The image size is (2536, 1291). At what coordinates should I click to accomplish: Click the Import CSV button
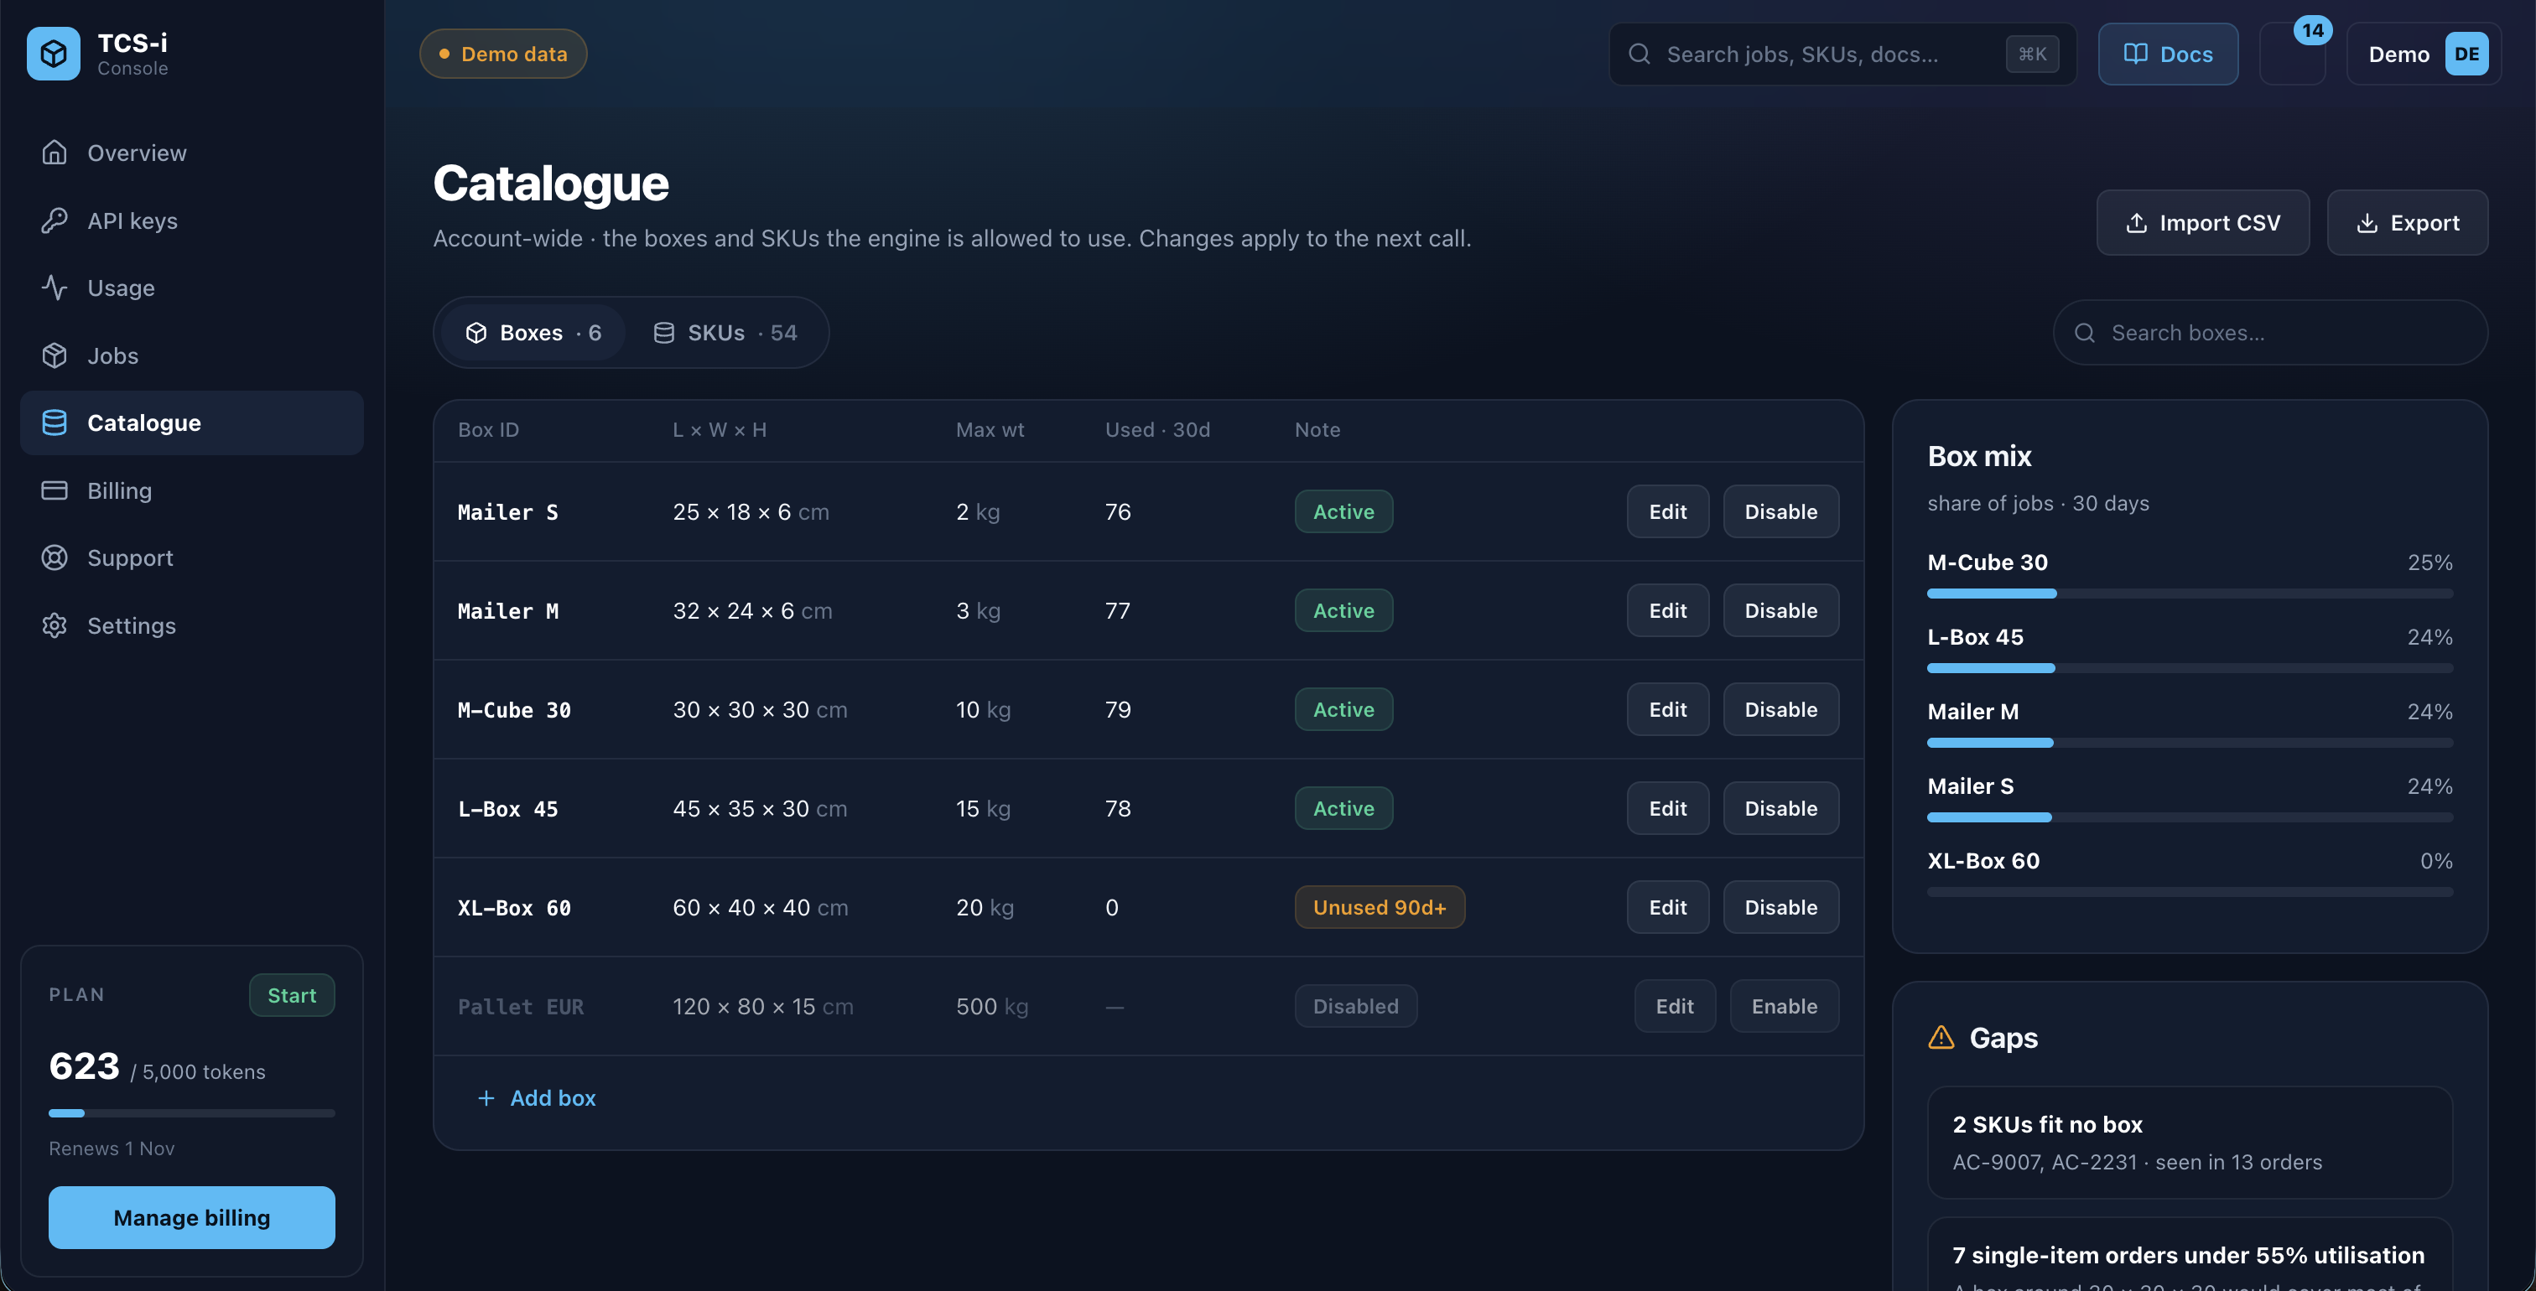[2203, 223]
